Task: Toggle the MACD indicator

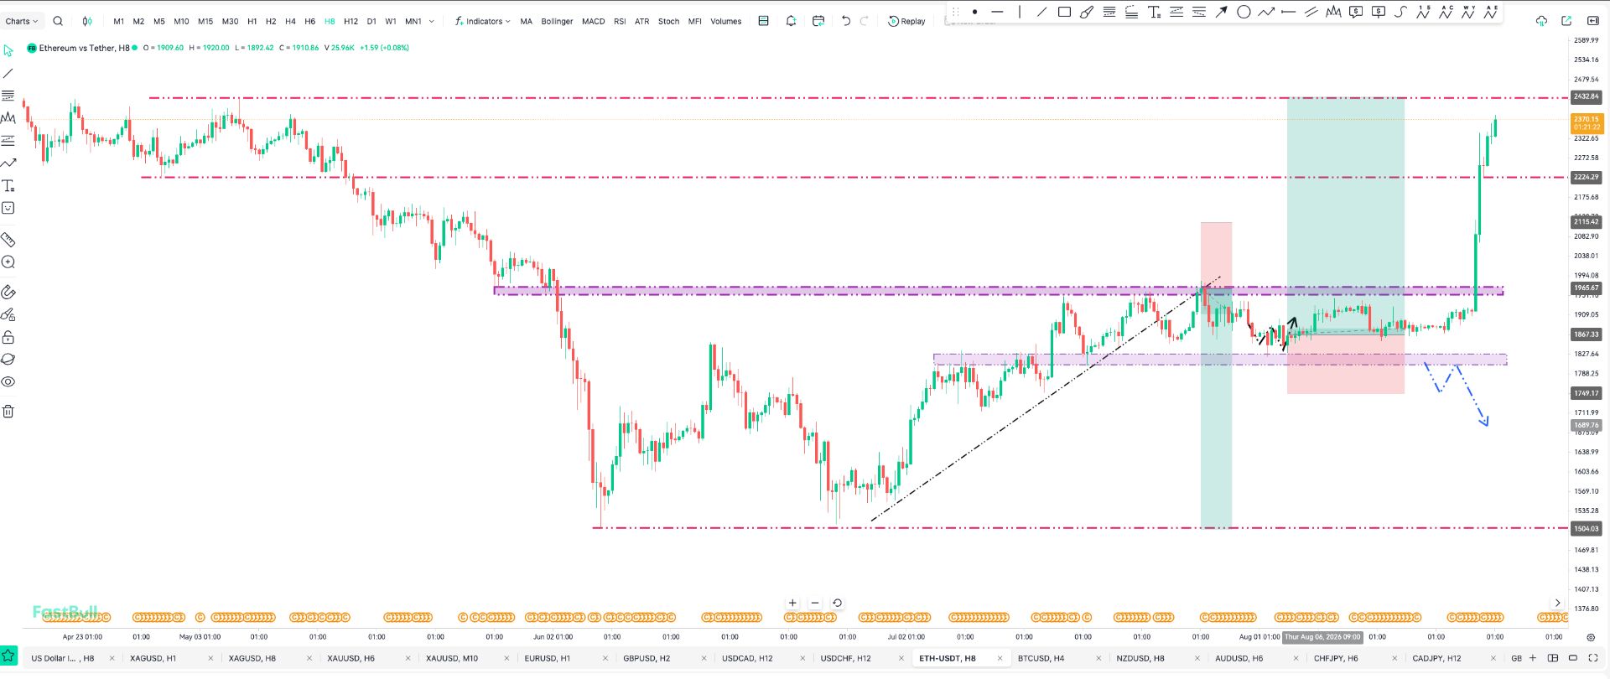Action: pos(593,22)
